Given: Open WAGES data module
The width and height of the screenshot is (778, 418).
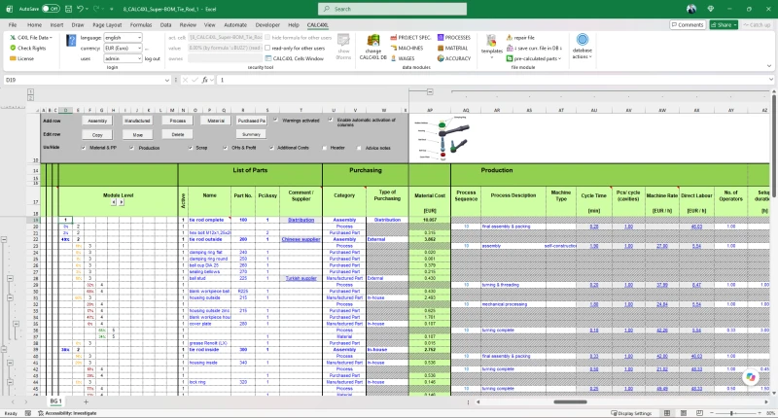Looking at the screenshot, I should pyautogui.click(x=403, y=58).
